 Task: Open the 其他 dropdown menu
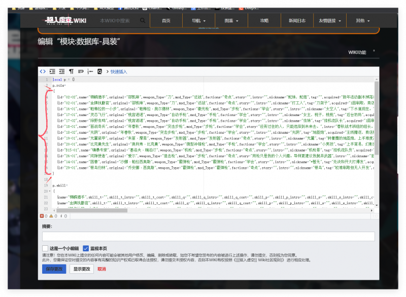tap(362, 21)
